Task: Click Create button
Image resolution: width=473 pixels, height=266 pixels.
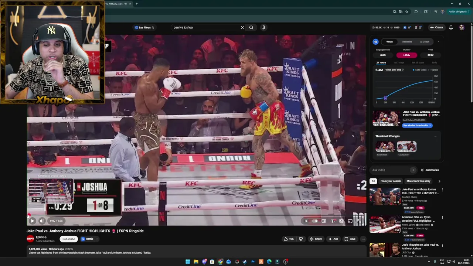Action: point(436,27)
